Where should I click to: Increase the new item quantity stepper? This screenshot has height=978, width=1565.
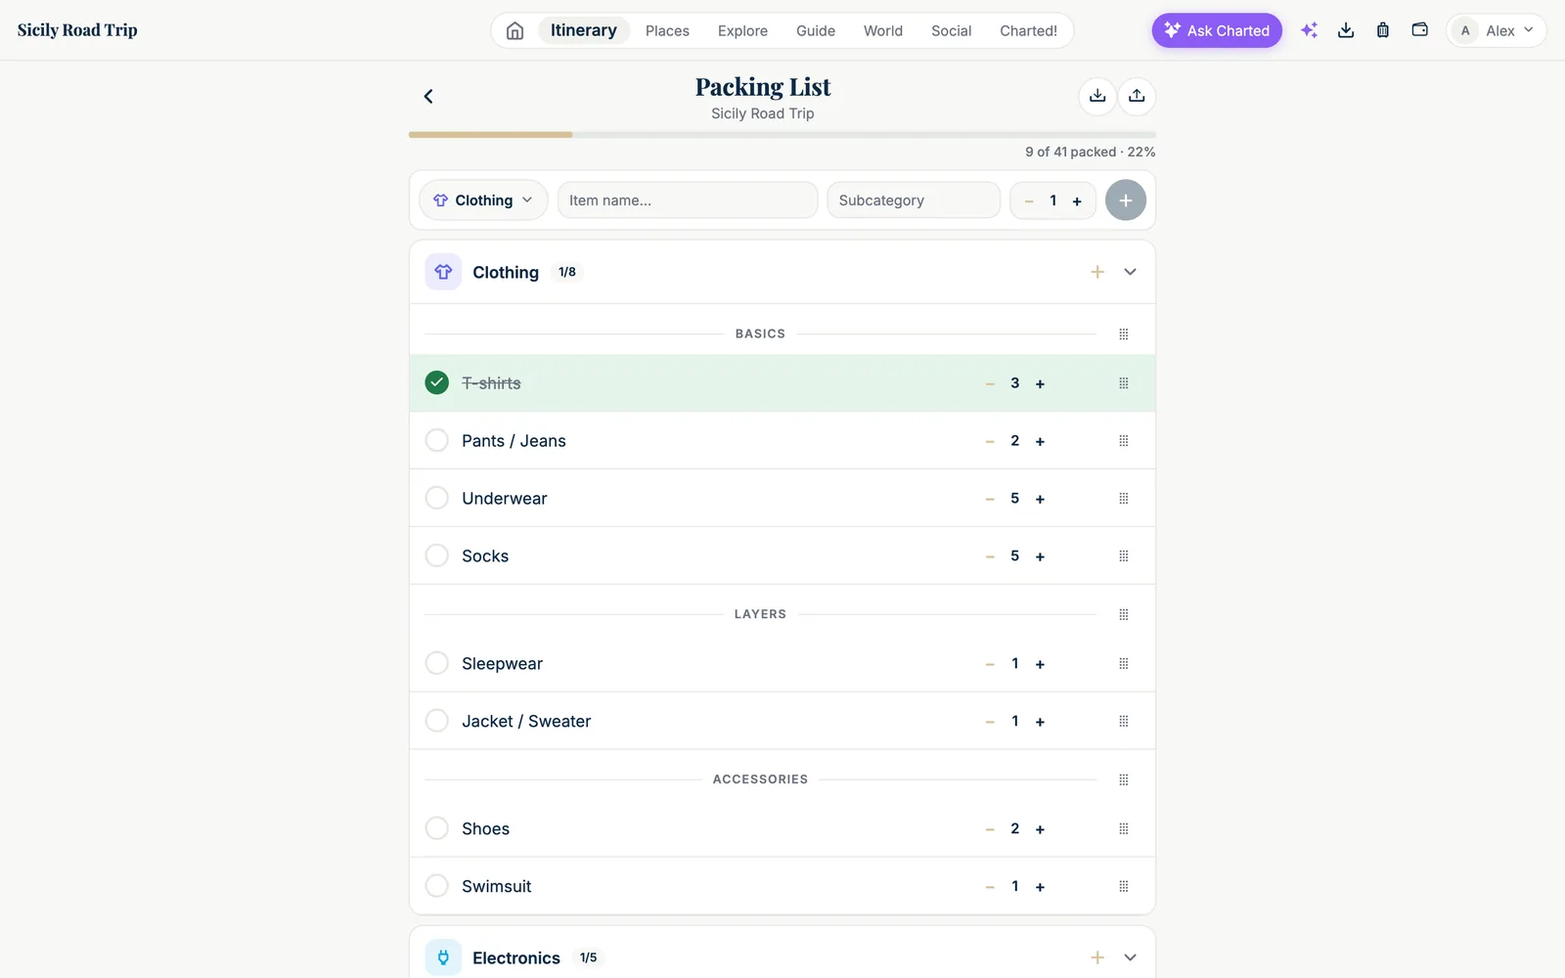pyautogui.click(x=1077, y=201)
